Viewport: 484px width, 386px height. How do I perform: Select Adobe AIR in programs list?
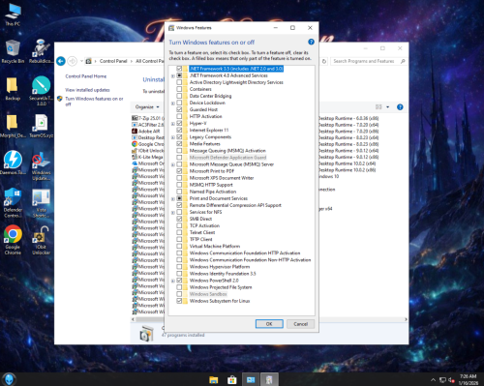(x=149, y=132)
